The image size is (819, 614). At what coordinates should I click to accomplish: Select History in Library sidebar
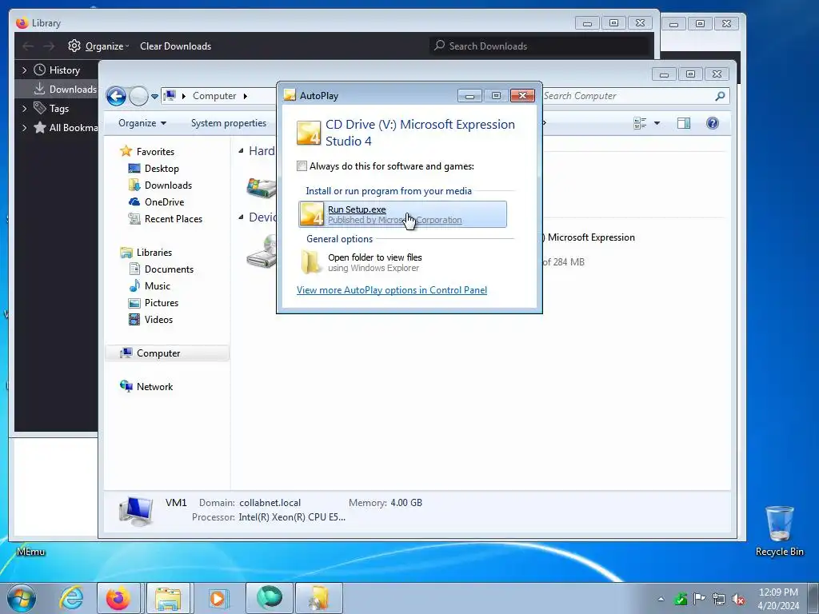click(x=64, y=70)
